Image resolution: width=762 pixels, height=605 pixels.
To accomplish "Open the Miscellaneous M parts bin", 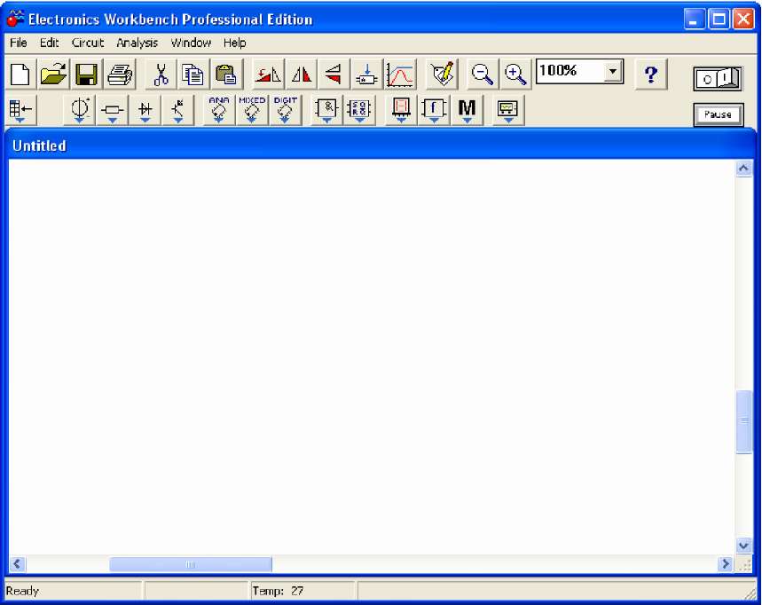I will click(467, 110).
